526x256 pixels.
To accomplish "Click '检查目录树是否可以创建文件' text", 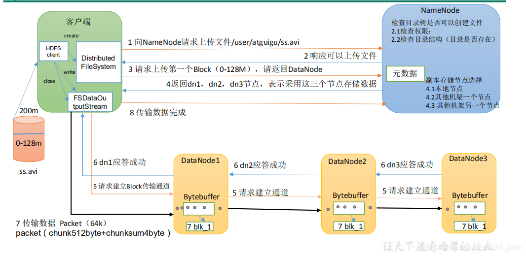I will pos(437,23).
